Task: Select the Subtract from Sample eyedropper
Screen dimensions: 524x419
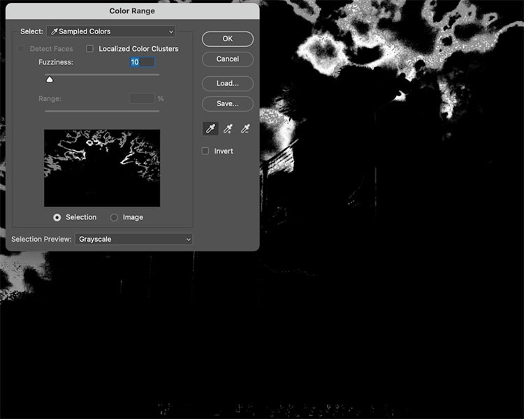Action: click(246, 128)
